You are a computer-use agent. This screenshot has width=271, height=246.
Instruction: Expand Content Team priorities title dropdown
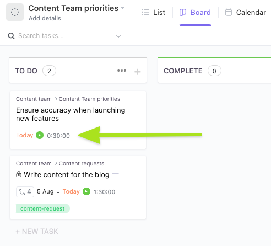pos(122,8)
